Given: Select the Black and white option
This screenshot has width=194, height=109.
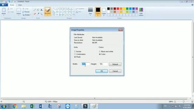Looking at the screenshot, I should pyautogui.click(x=106, y=51).
